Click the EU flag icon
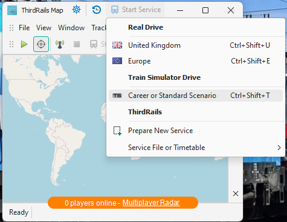The height and width of the screenshot is (222, 287). tap(117, 61)
